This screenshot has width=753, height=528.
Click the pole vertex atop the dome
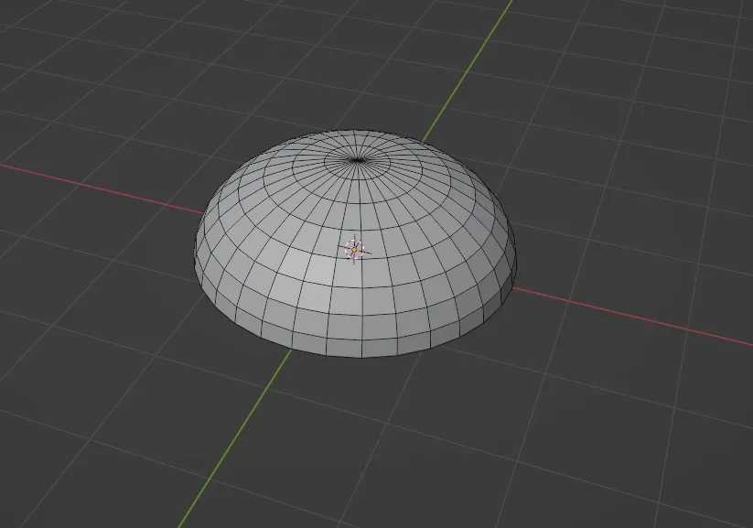pyautogui.click(x=356, y=160)
